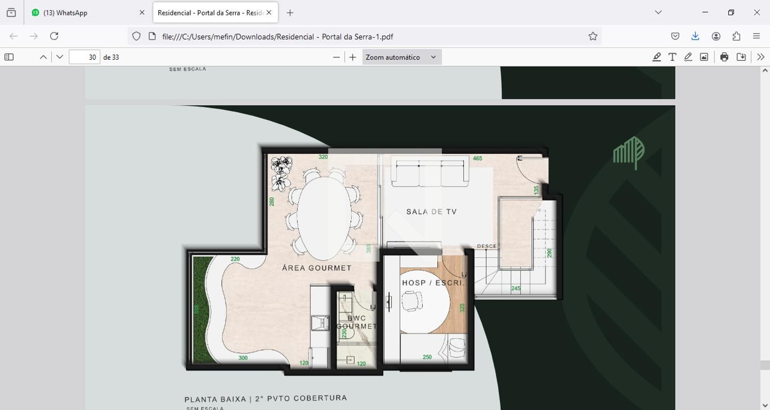Image resolution: width=770 pixels, height=410 pixels.
Task: Close the WhatsApp tab
Action: coord(142,12)
